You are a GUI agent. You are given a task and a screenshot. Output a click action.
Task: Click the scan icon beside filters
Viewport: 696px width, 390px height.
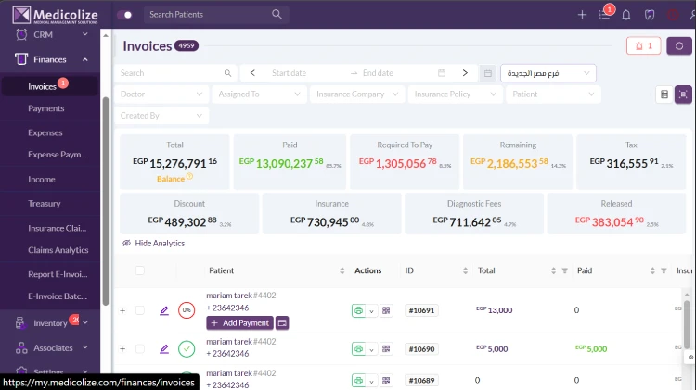683,94
